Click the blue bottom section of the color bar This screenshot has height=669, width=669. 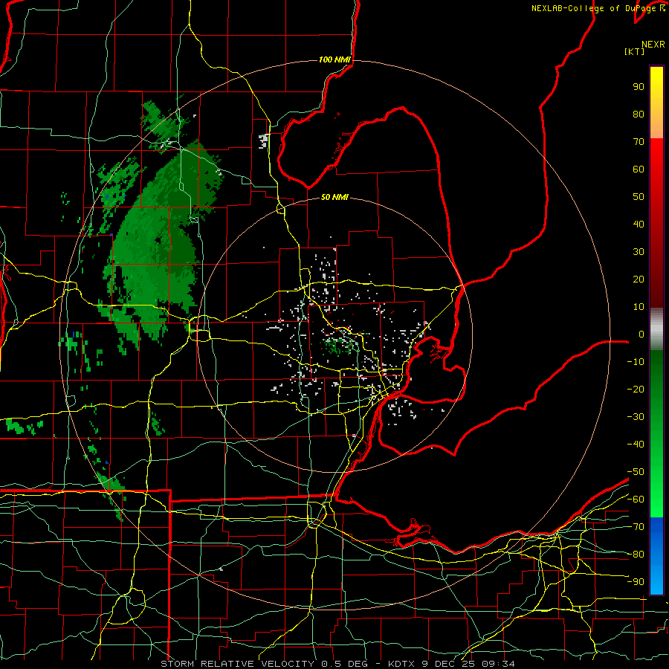click(x=656, y=555)
